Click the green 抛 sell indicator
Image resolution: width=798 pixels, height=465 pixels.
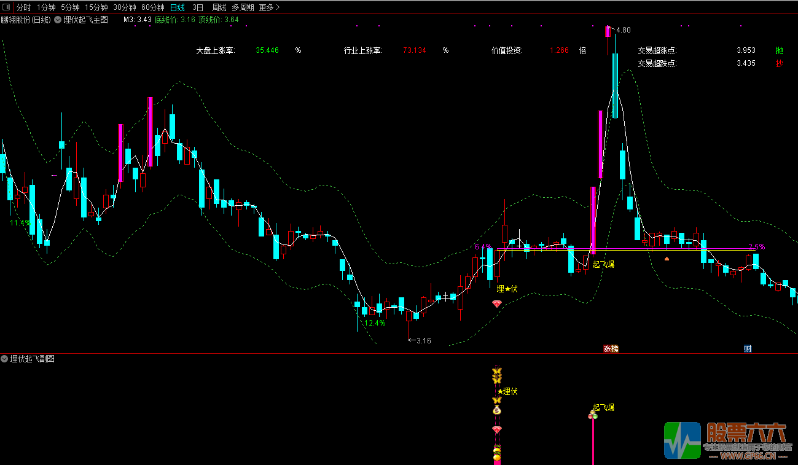point(779,50)
